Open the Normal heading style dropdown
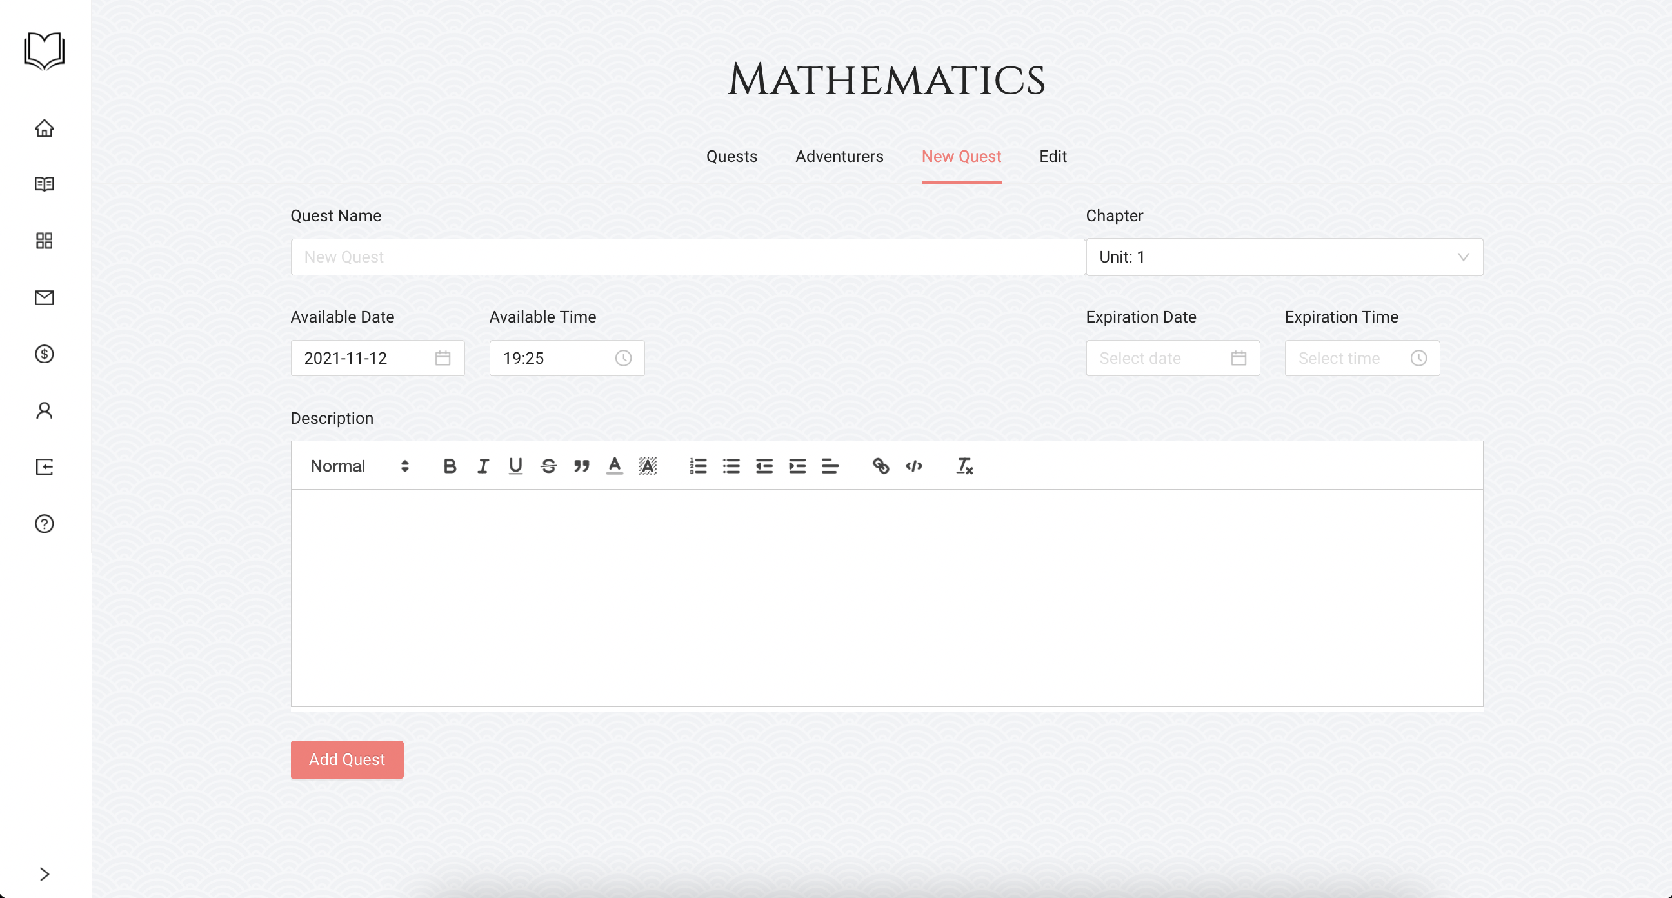This screenshot has width=1672, height=898. (x=359, y=466)
